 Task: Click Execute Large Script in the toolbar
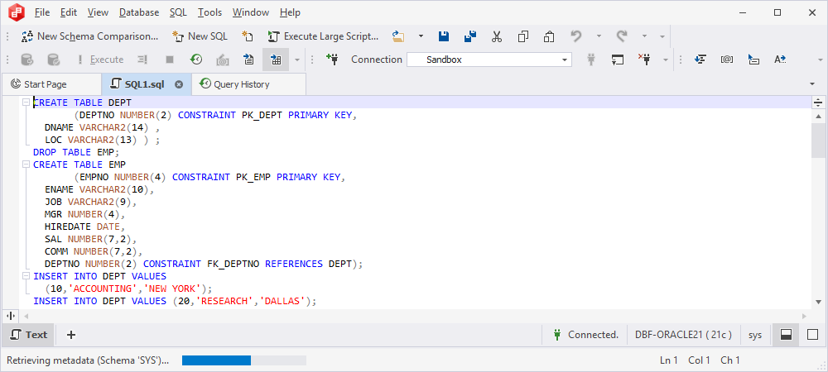323,36
